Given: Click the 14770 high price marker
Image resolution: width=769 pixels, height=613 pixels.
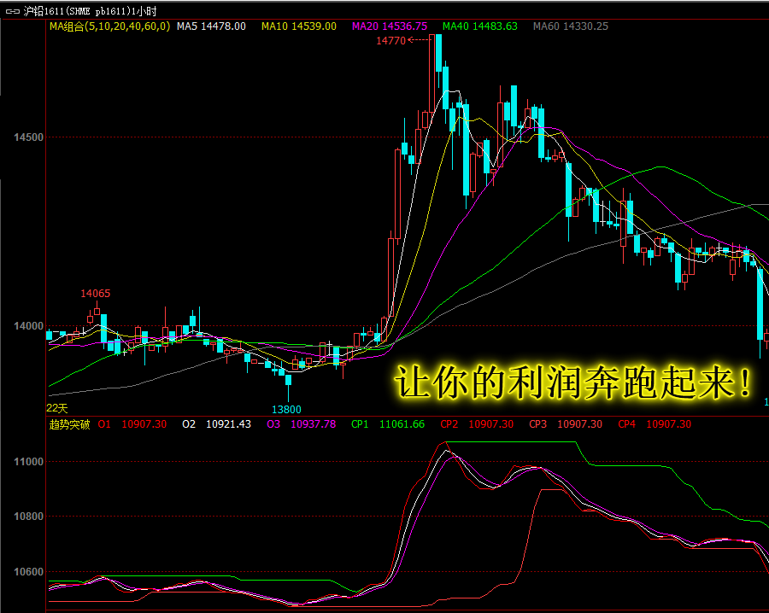Looking at the screenshot, I should 390,41.
